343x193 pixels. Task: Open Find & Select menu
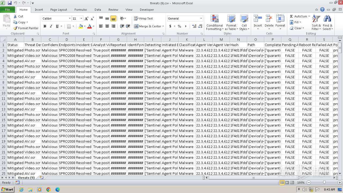327,23
